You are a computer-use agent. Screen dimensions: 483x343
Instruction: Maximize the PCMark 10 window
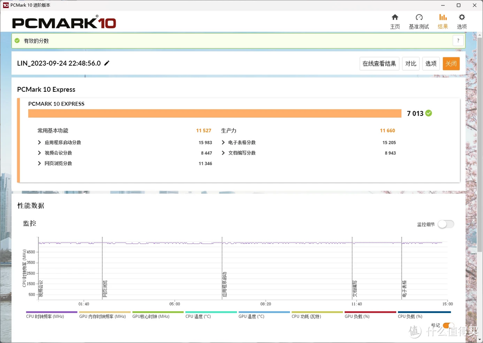point(459,5)
